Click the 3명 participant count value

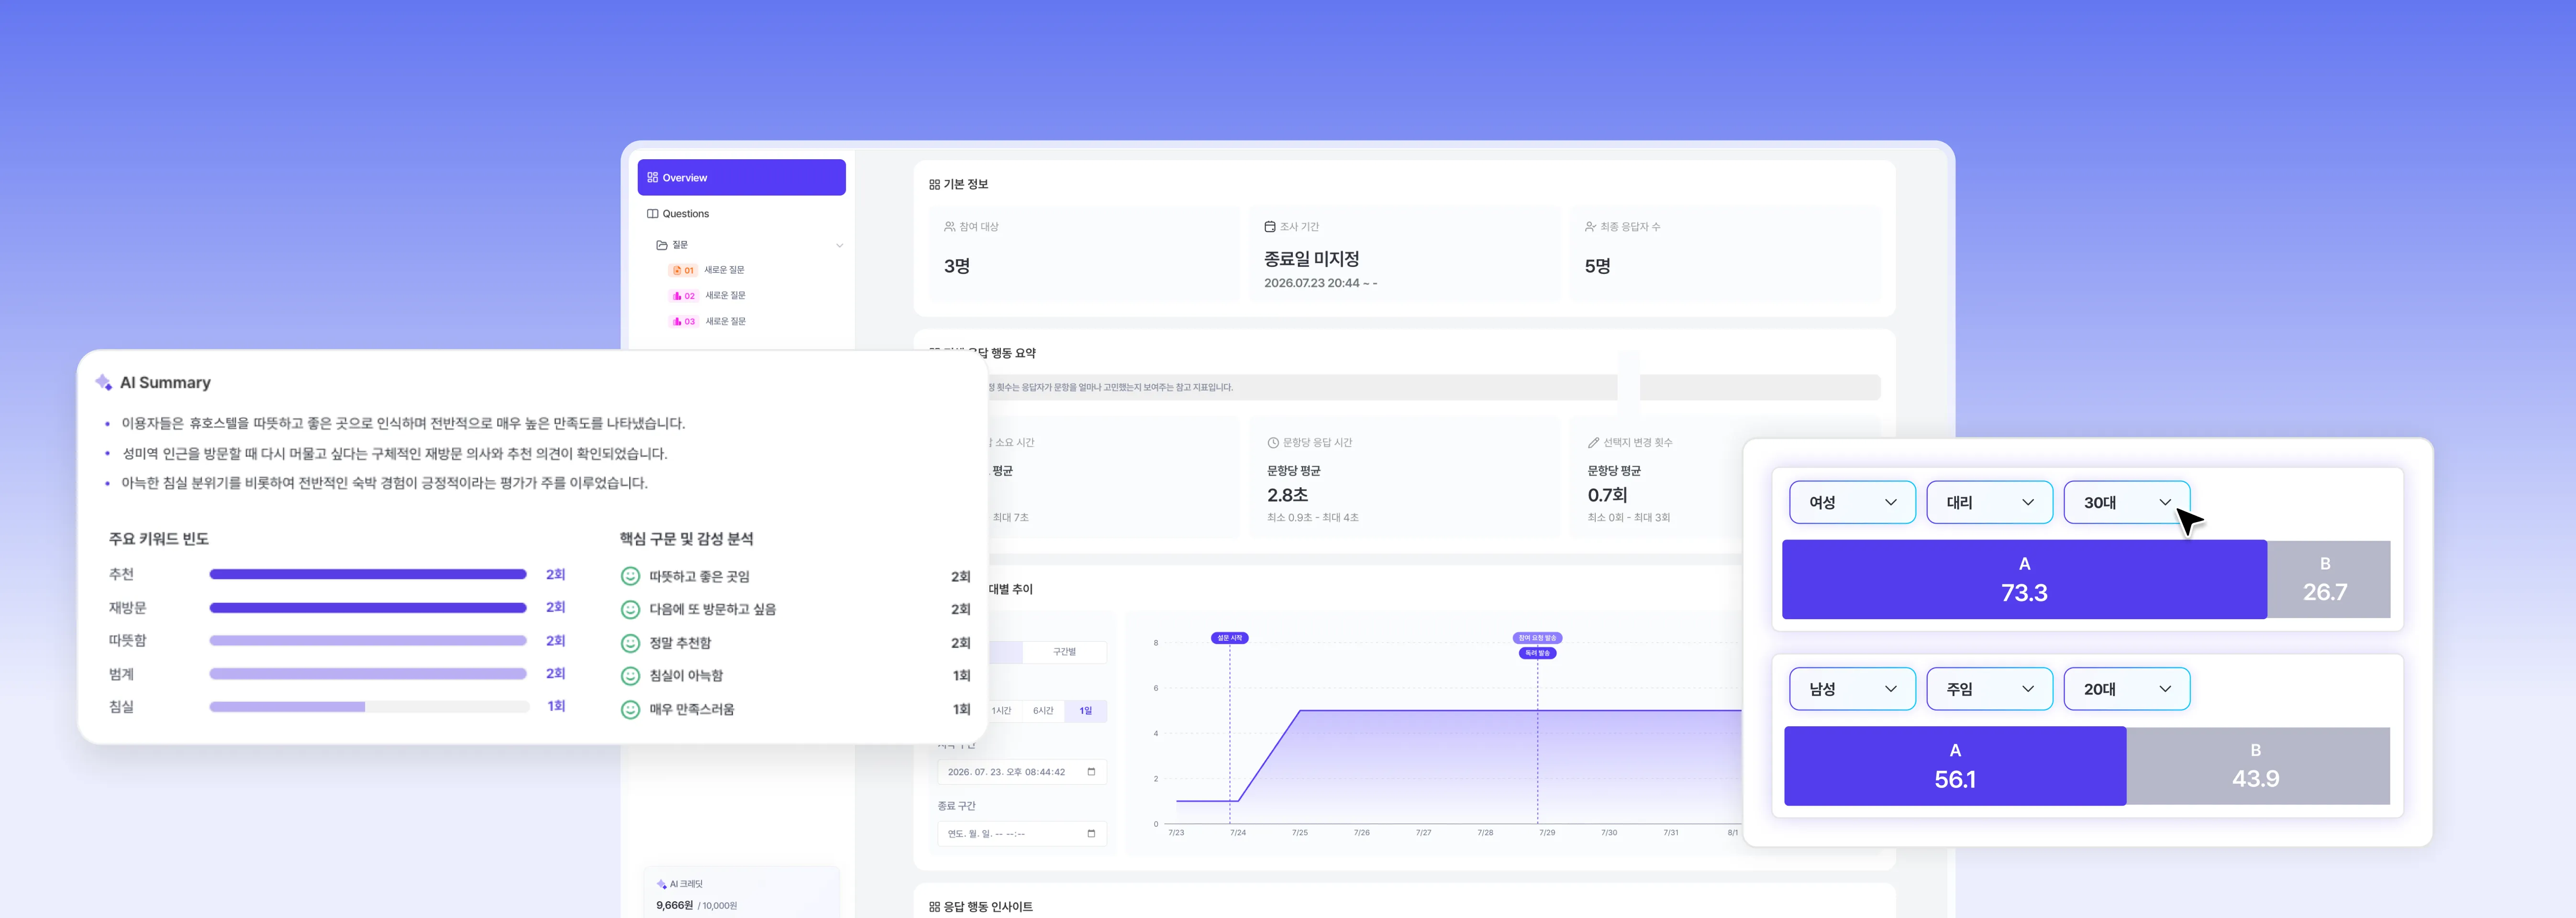tap(956, 267)
